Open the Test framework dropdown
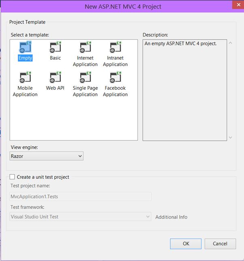The image size is (244, 261). [80, 217]
